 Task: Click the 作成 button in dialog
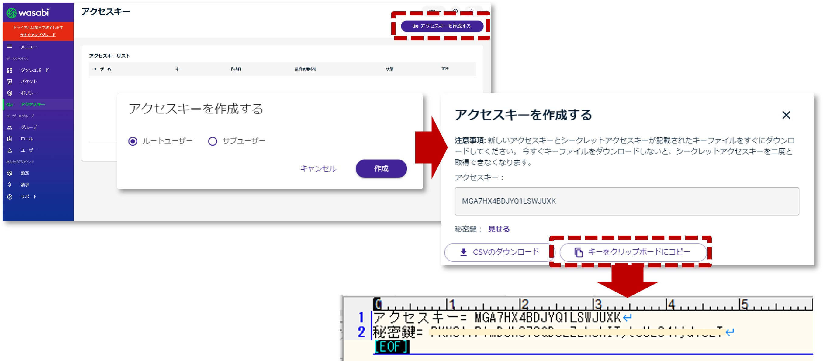pyautogui.click(x=381, y=168)
